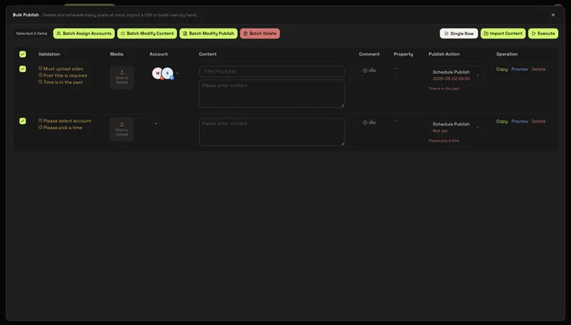Add comment in first row

coord(369,70)
